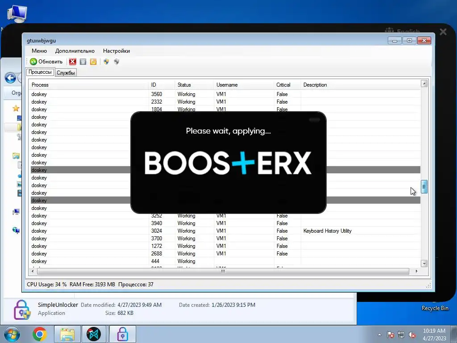The image size is (457, 343).
Task: Click the horizontal scrollbar left arrow
Action: pos(32,271)
